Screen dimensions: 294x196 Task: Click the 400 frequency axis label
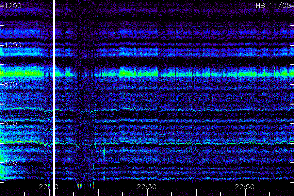click(x=10, y=163)
